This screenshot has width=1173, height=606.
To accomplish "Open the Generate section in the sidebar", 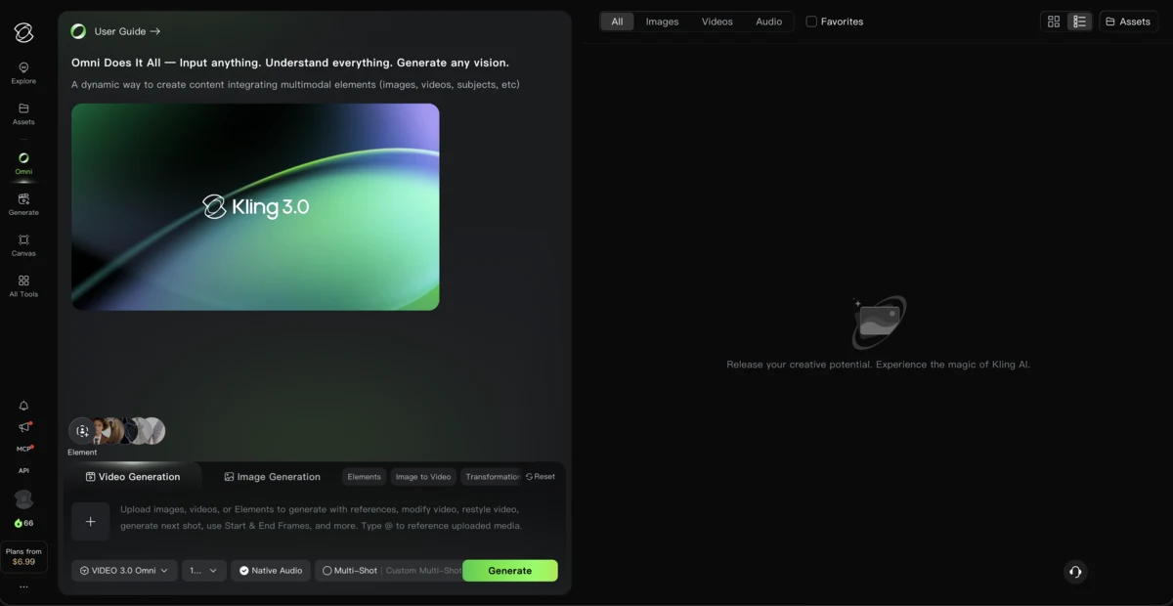I will pos(23,204).
